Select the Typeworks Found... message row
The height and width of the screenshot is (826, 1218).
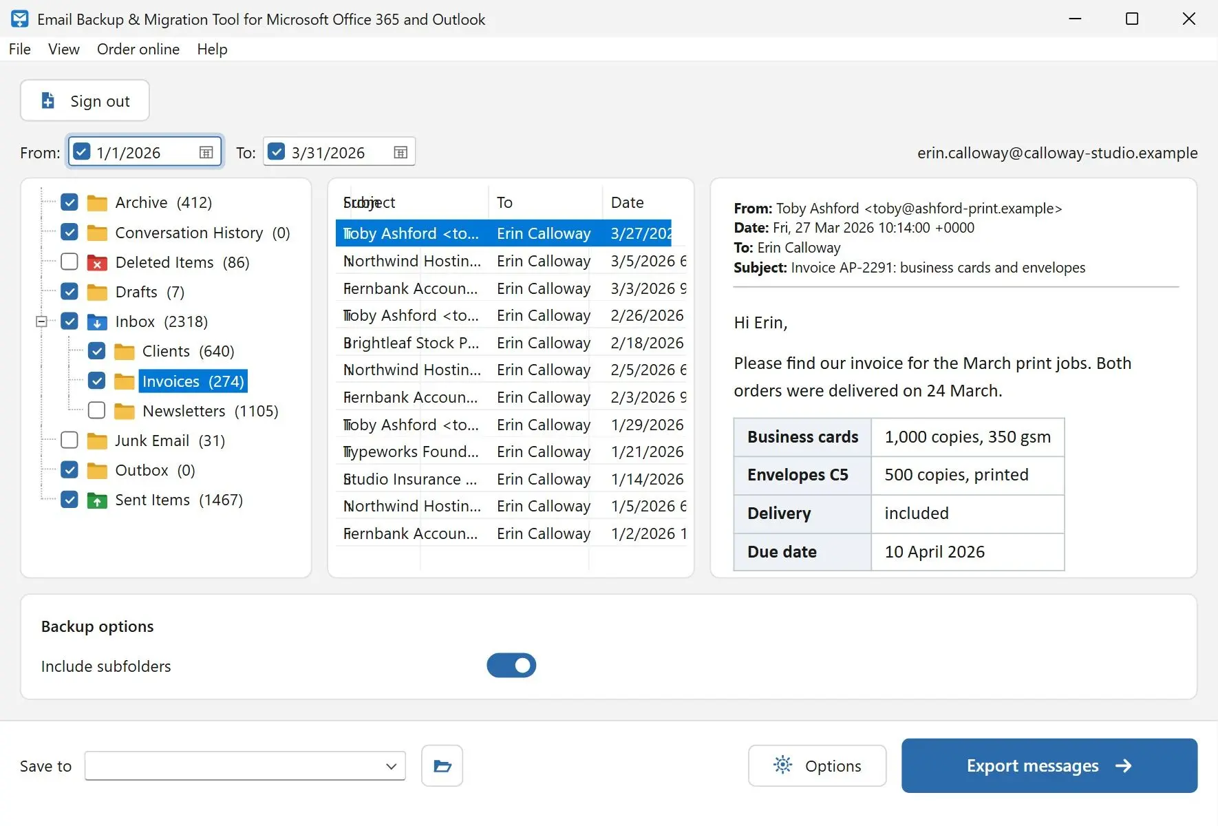pos(511,452)
